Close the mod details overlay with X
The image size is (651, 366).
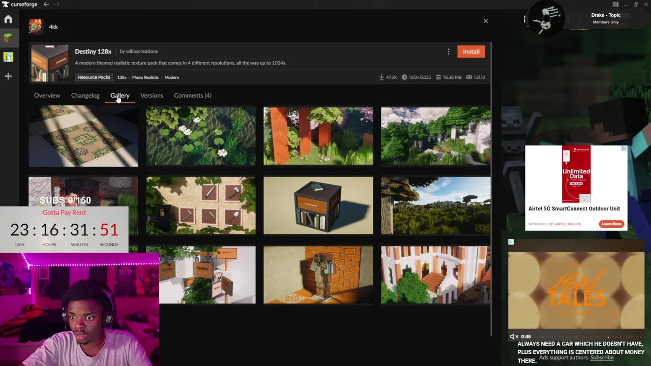click(x=486, y=21)
